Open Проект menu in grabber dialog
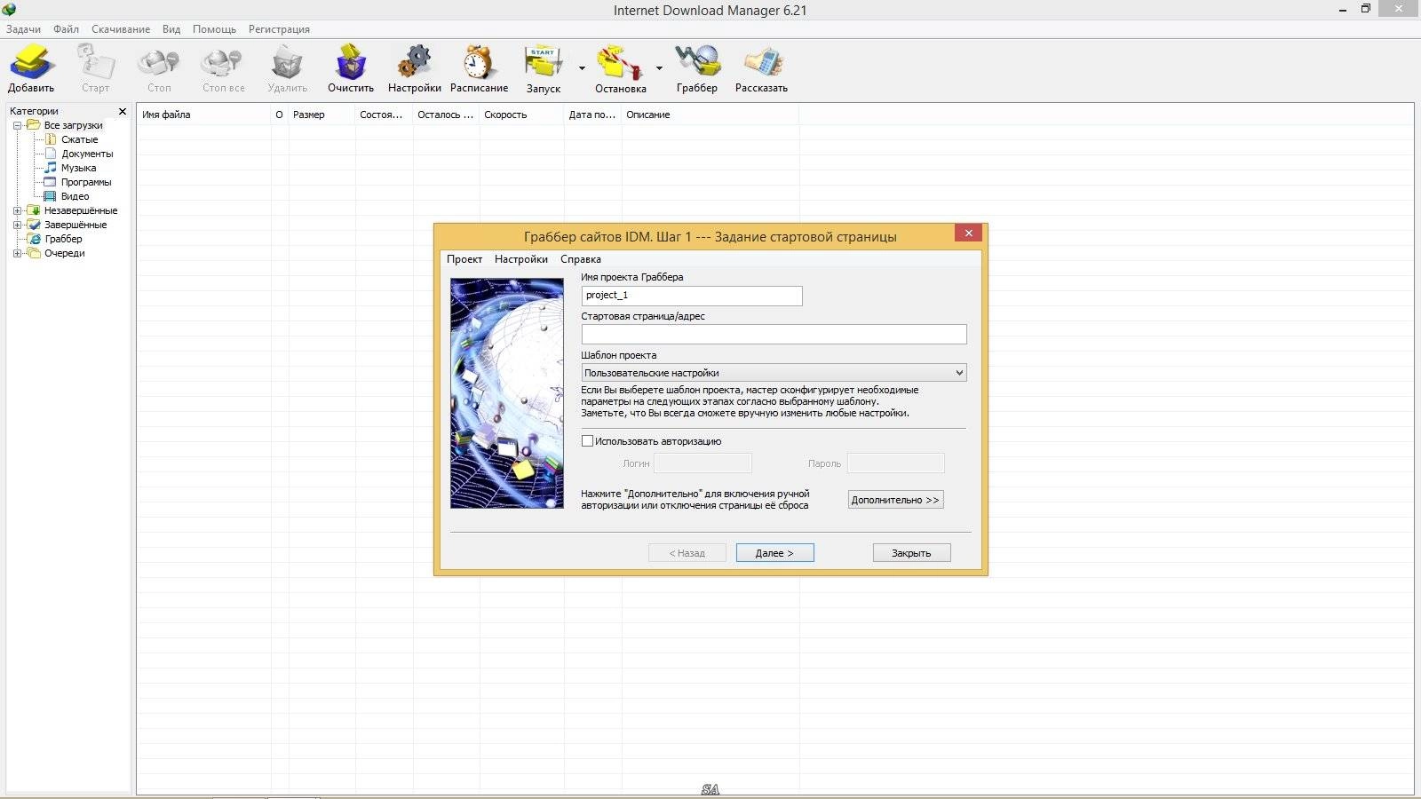The image size is (1421, 799). (x=464, y=259)
